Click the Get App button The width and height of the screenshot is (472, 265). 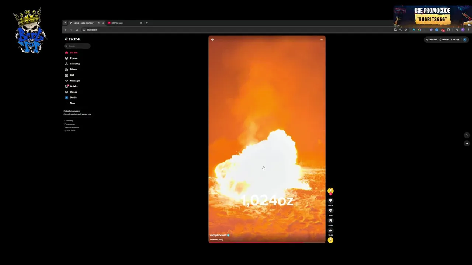point(444,40)
